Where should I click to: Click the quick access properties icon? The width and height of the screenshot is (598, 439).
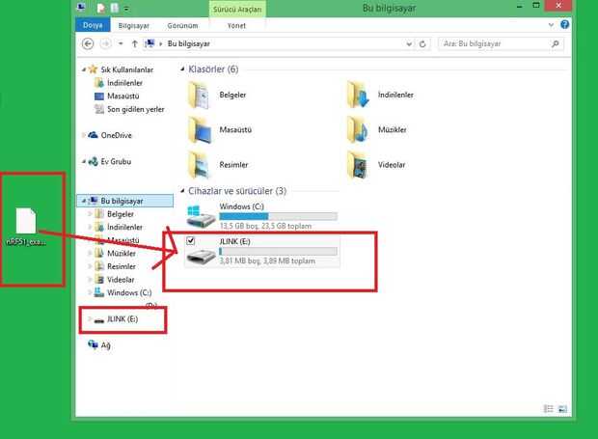[x=100, y=8]
